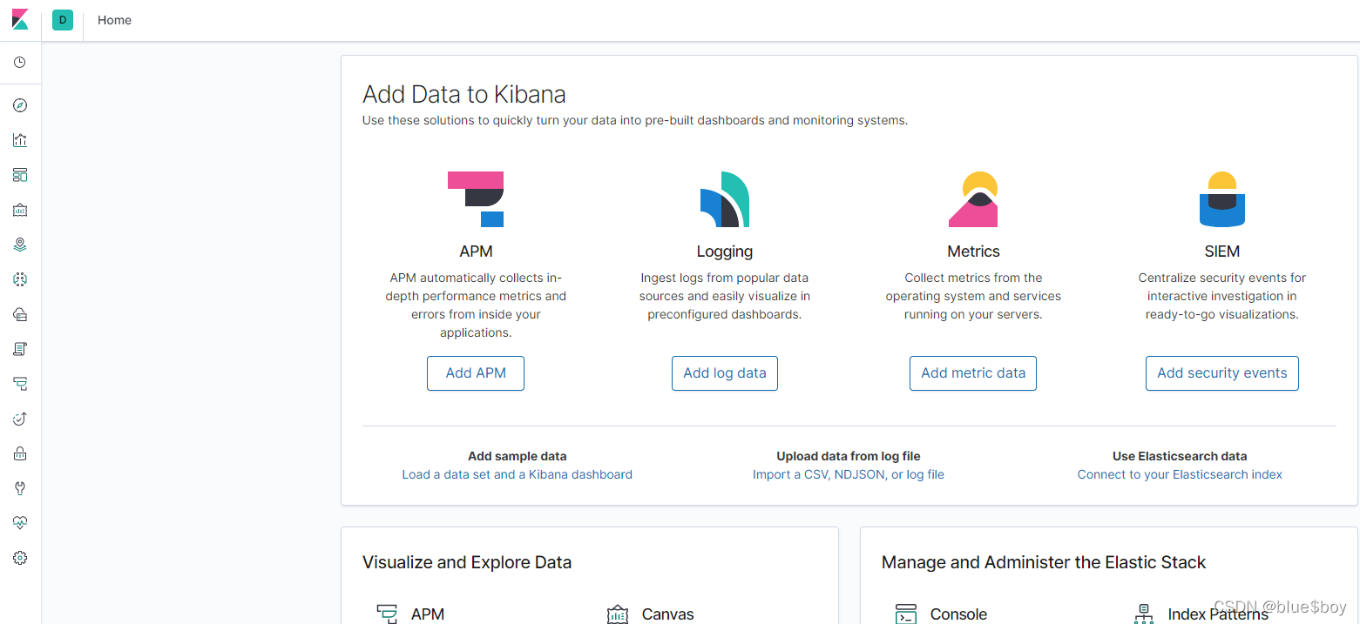Click the Add metric data button
The height and width of the screenshot is (624, 1360).
[973, 373]
